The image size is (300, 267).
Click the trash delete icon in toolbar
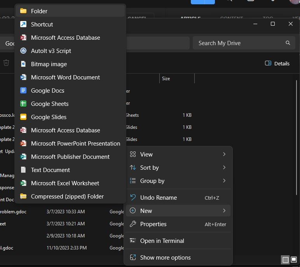pyautogui.click(x=6, y=63)
